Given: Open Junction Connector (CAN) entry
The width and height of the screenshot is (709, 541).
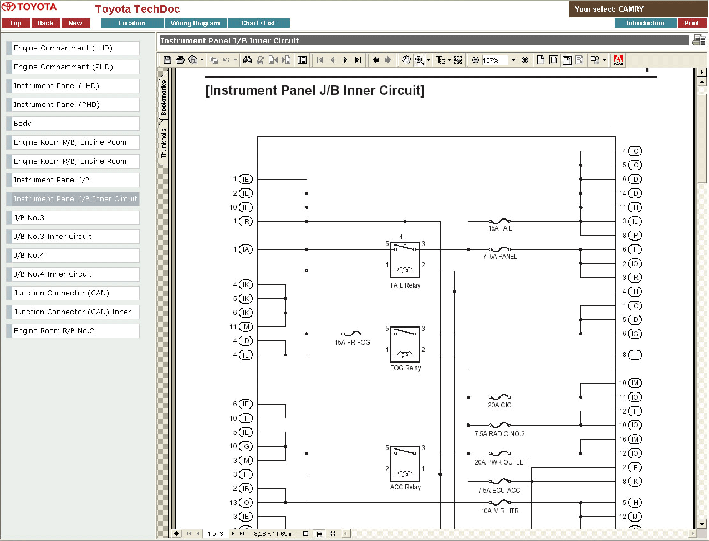Looking at the screenshot, I should click(73, 293).
